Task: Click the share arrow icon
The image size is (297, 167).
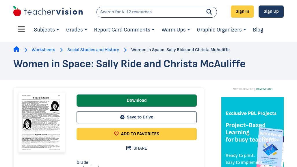Action: click(129, 148)
